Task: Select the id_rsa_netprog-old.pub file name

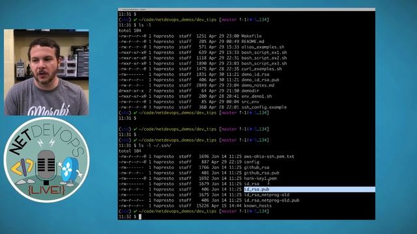Action: (x=272, y=200)
